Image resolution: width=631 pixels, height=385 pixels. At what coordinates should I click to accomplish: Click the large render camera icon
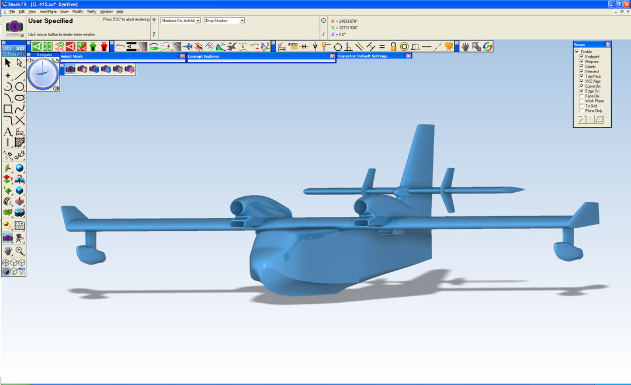pos(14,27)
